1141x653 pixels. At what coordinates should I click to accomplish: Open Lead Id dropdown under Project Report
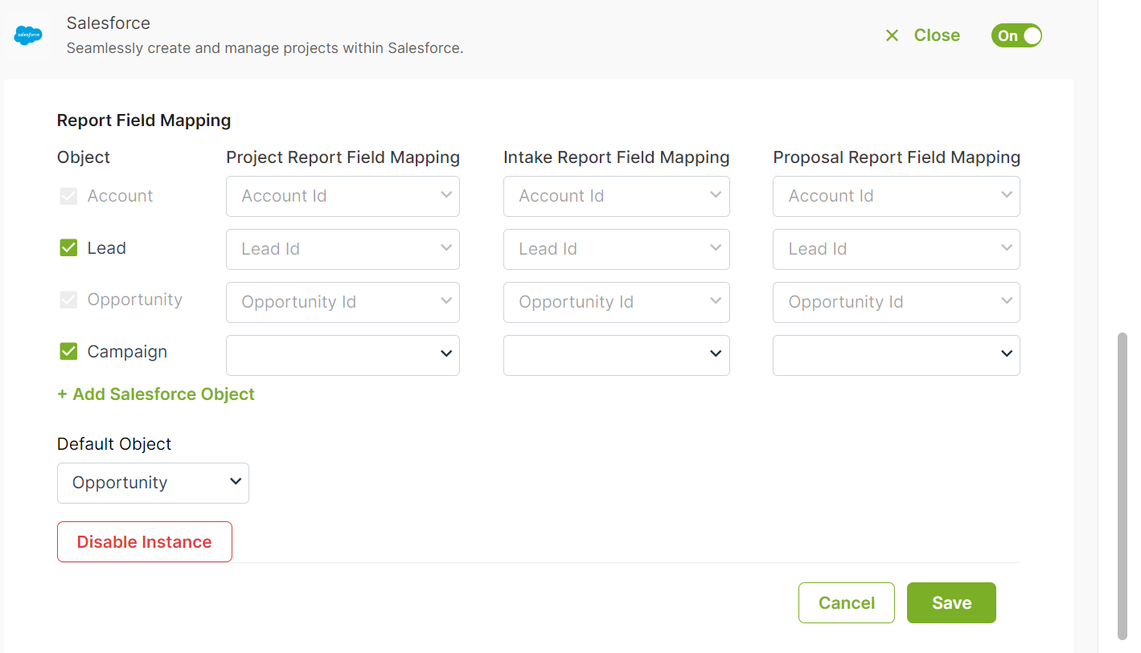343,249
